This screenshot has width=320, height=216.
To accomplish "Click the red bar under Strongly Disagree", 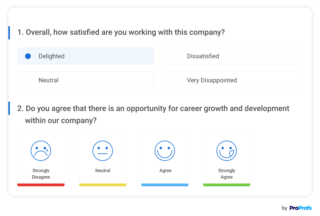I will coord(41,185).
